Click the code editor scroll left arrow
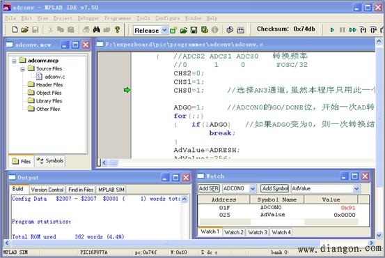Image resolution: width=385 pixels, height=258 pixels. [104, 162]
